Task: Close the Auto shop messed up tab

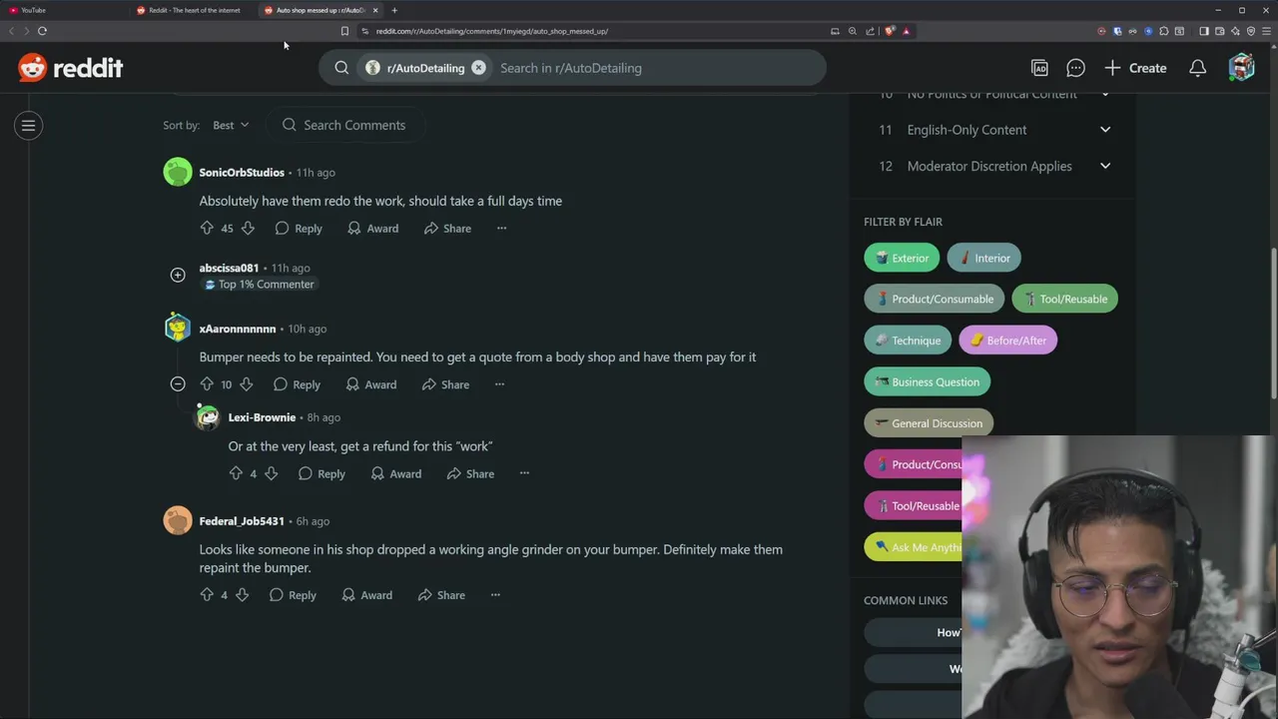Action: point(375,10)
